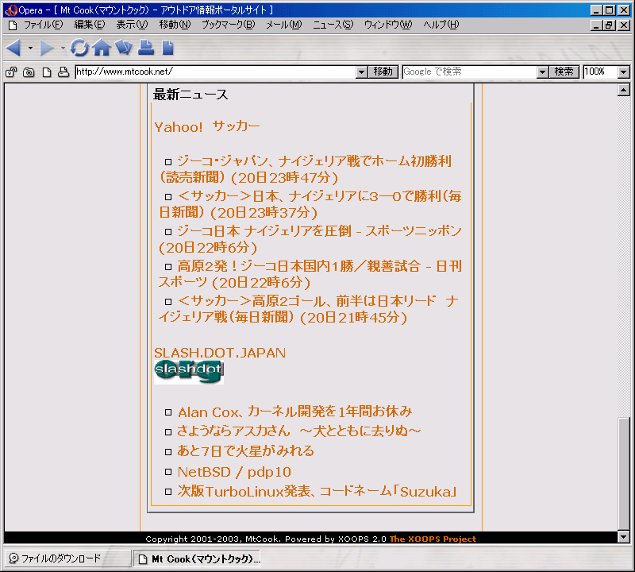Click print preview icon beside address bar

point(63,72)
